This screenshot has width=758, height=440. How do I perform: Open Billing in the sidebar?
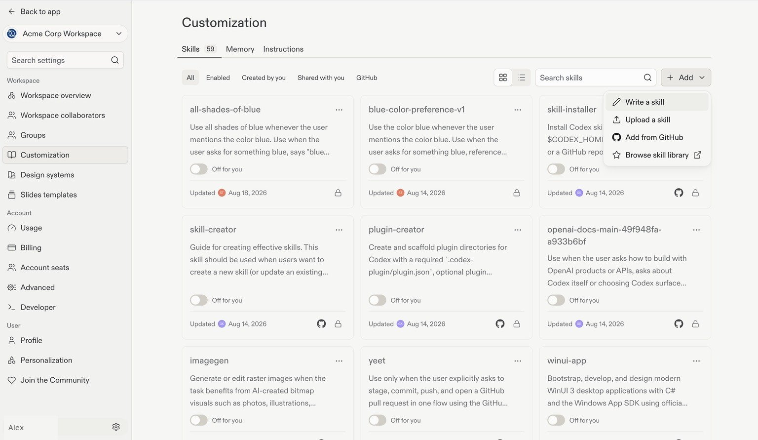pos(65,247)
